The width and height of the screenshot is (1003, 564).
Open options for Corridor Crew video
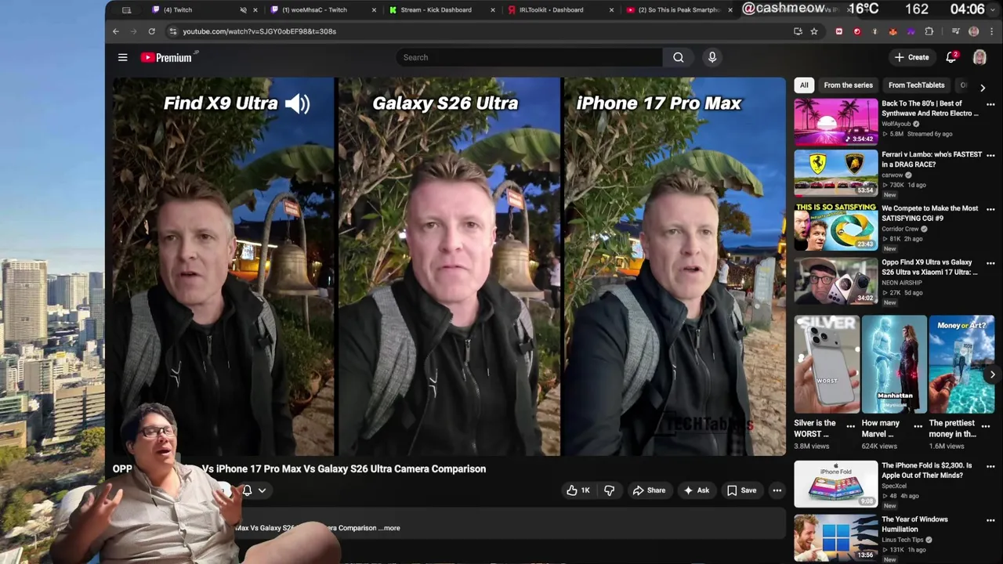990,209
